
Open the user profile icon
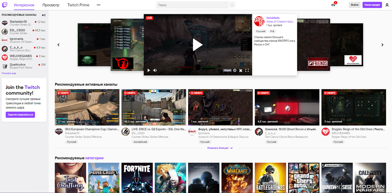[387, 5]
